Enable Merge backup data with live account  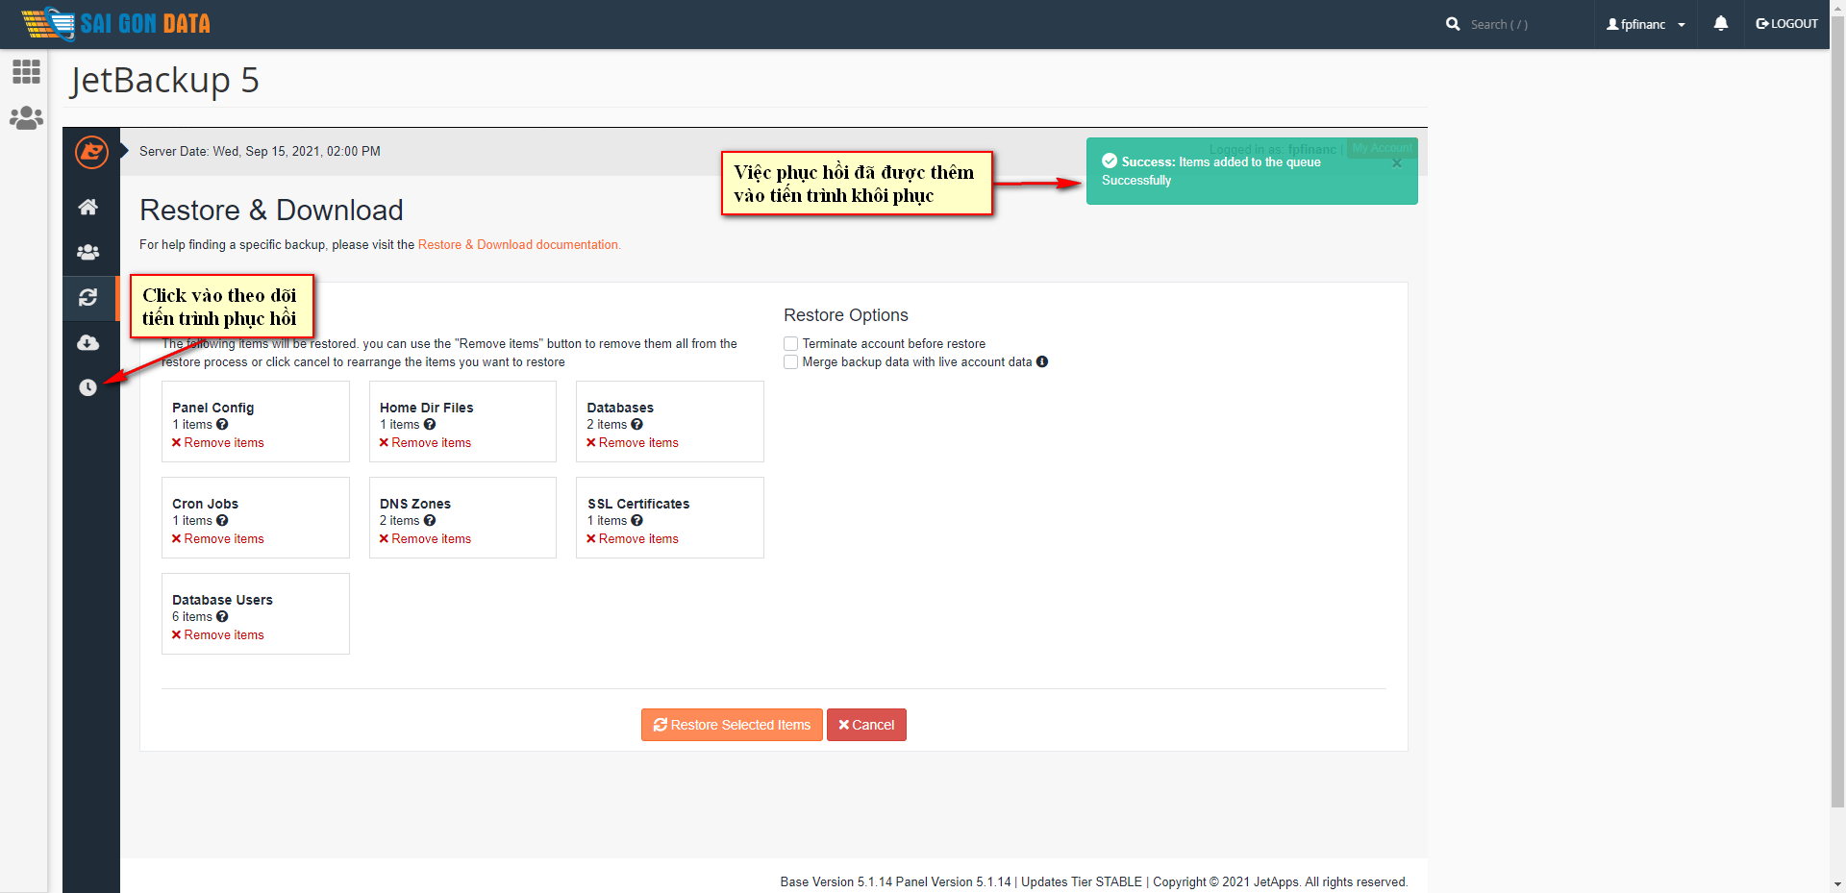pos(790,361)
